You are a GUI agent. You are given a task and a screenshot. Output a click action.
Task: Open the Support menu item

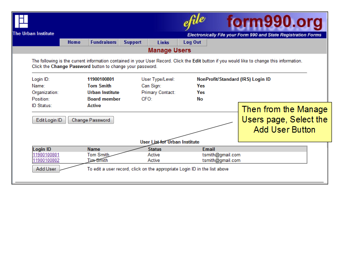click(133, 42)
